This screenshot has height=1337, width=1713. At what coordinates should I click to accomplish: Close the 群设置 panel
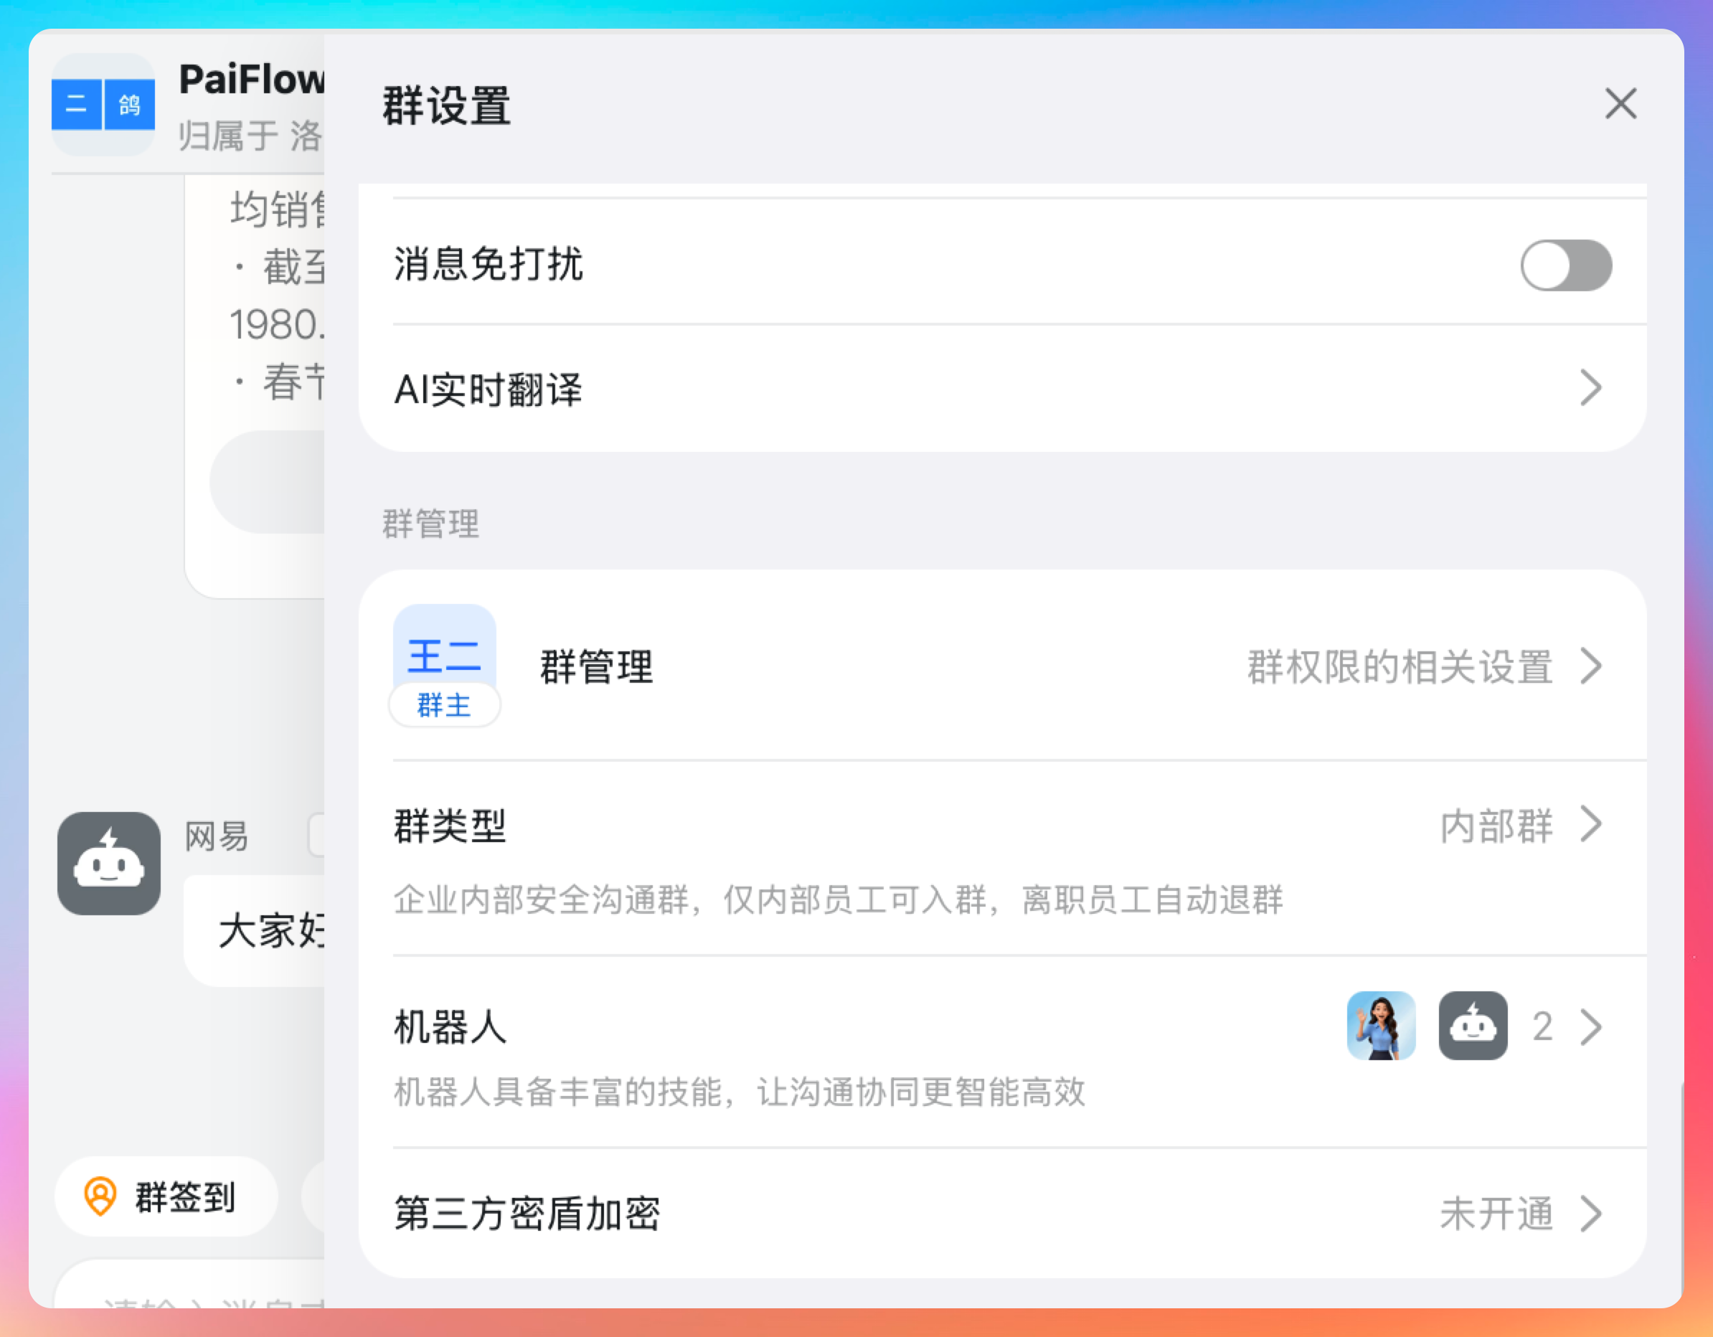coord(1620,103)
